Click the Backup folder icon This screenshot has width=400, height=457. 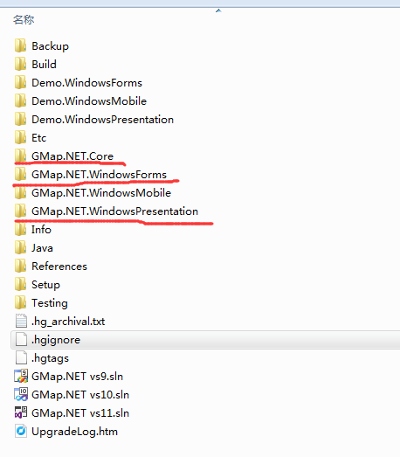[x=20, y=45]
